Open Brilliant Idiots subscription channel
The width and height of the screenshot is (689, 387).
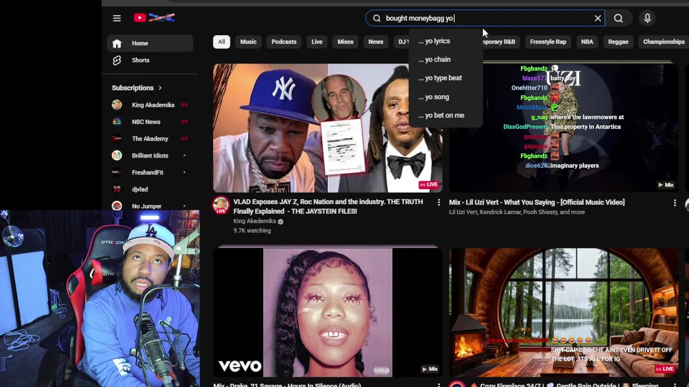pos(150,155)
